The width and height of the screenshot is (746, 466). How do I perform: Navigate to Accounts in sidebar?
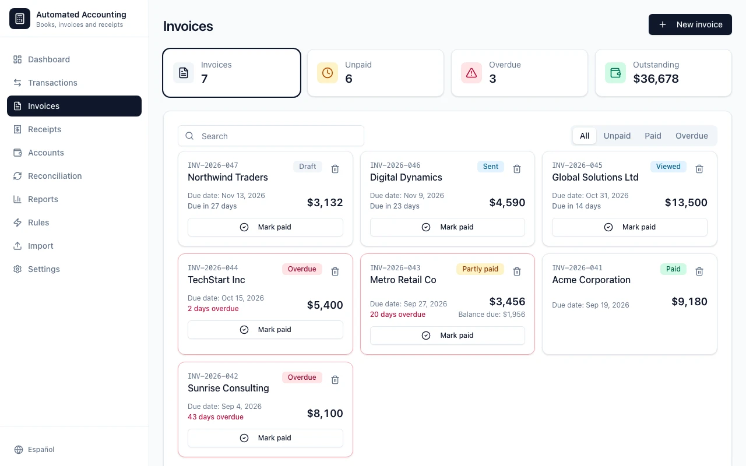point(74,153)
